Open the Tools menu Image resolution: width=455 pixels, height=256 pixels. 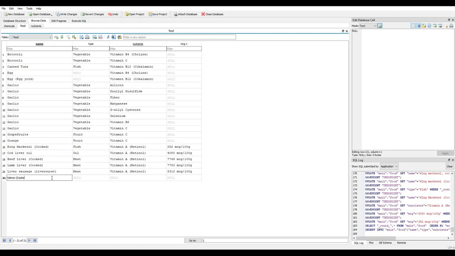pyautogui.click(x=29, y=9)
